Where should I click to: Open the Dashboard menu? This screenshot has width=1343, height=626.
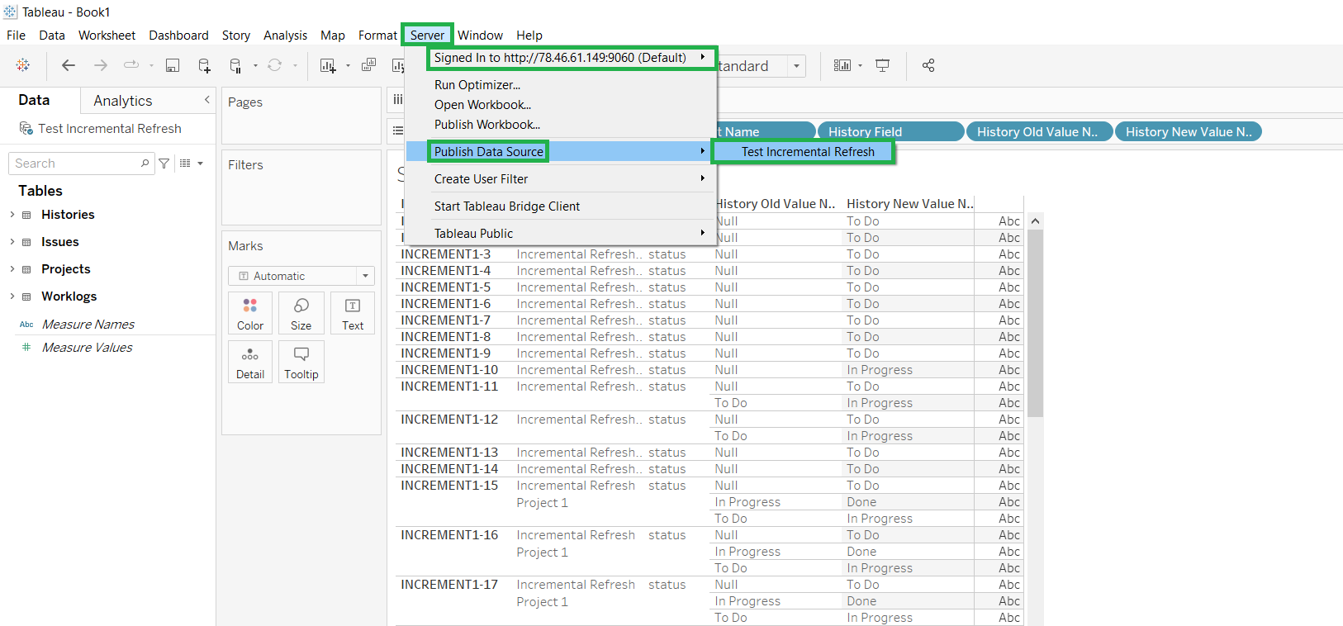(178, 36)
